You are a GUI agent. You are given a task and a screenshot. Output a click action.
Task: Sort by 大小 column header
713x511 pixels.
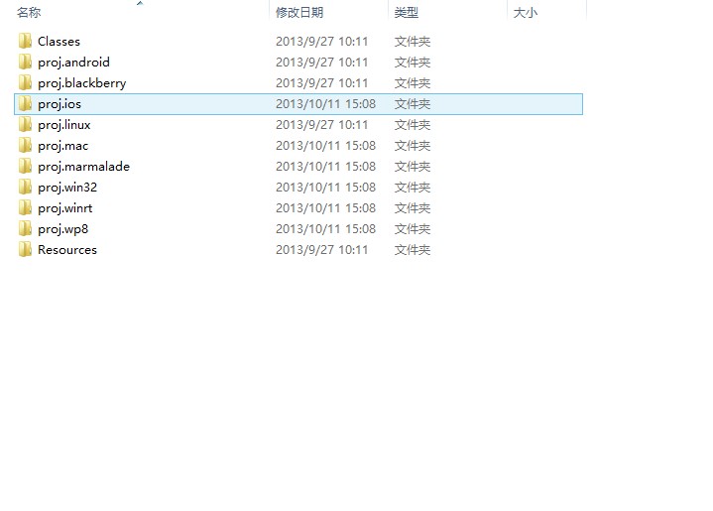coord(526,12)
